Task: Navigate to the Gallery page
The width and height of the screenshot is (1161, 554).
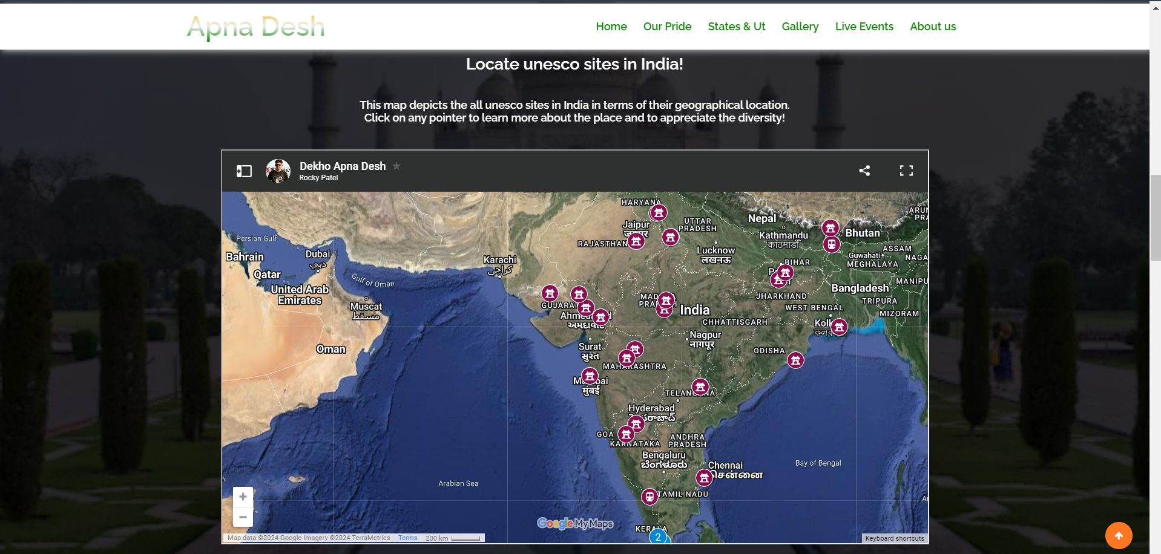Action: point(800,26)
